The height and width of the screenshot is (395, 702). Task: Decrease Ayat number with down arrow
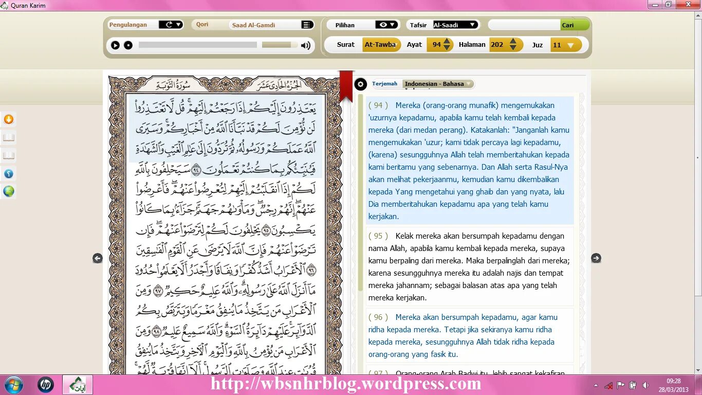[x=447, y=48]
